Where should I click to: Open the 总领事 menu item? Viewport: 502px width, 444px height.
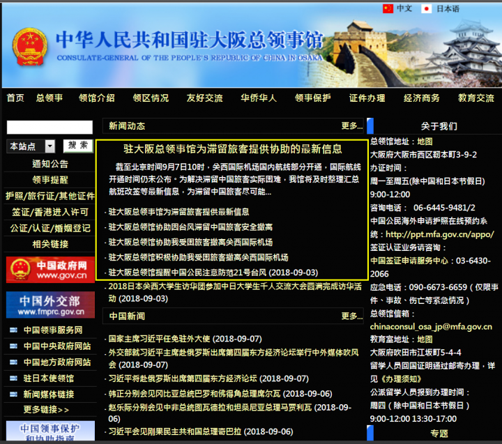pyautogui.click(x=50, y=98)
